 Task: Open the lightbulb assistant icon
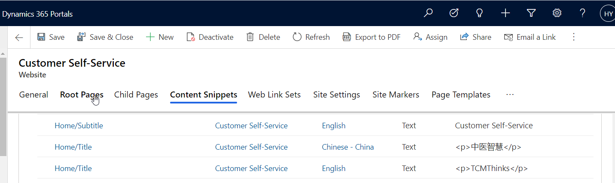coord(480,13)
